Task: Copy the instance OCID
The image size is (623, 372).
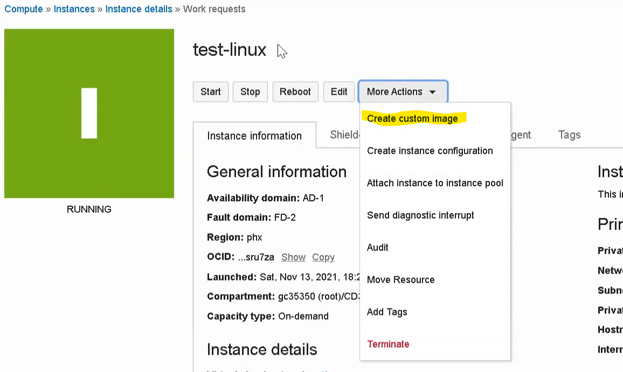Action: [323, 257]
